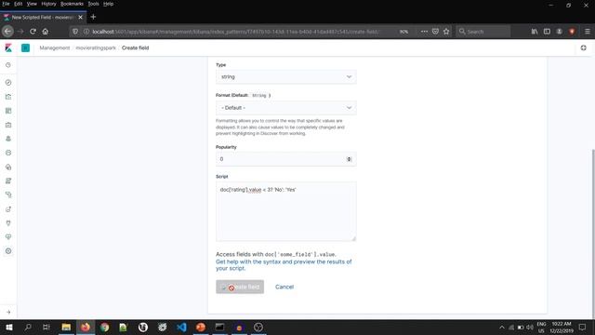Open the Firefox Help menu
Viewport: 595px width, 335px height.
(x=108, y=4)
